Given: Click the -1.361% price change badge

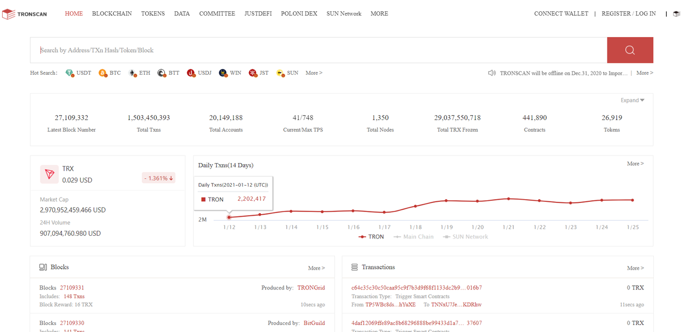Looking at the screenshot, I should 158,178.
